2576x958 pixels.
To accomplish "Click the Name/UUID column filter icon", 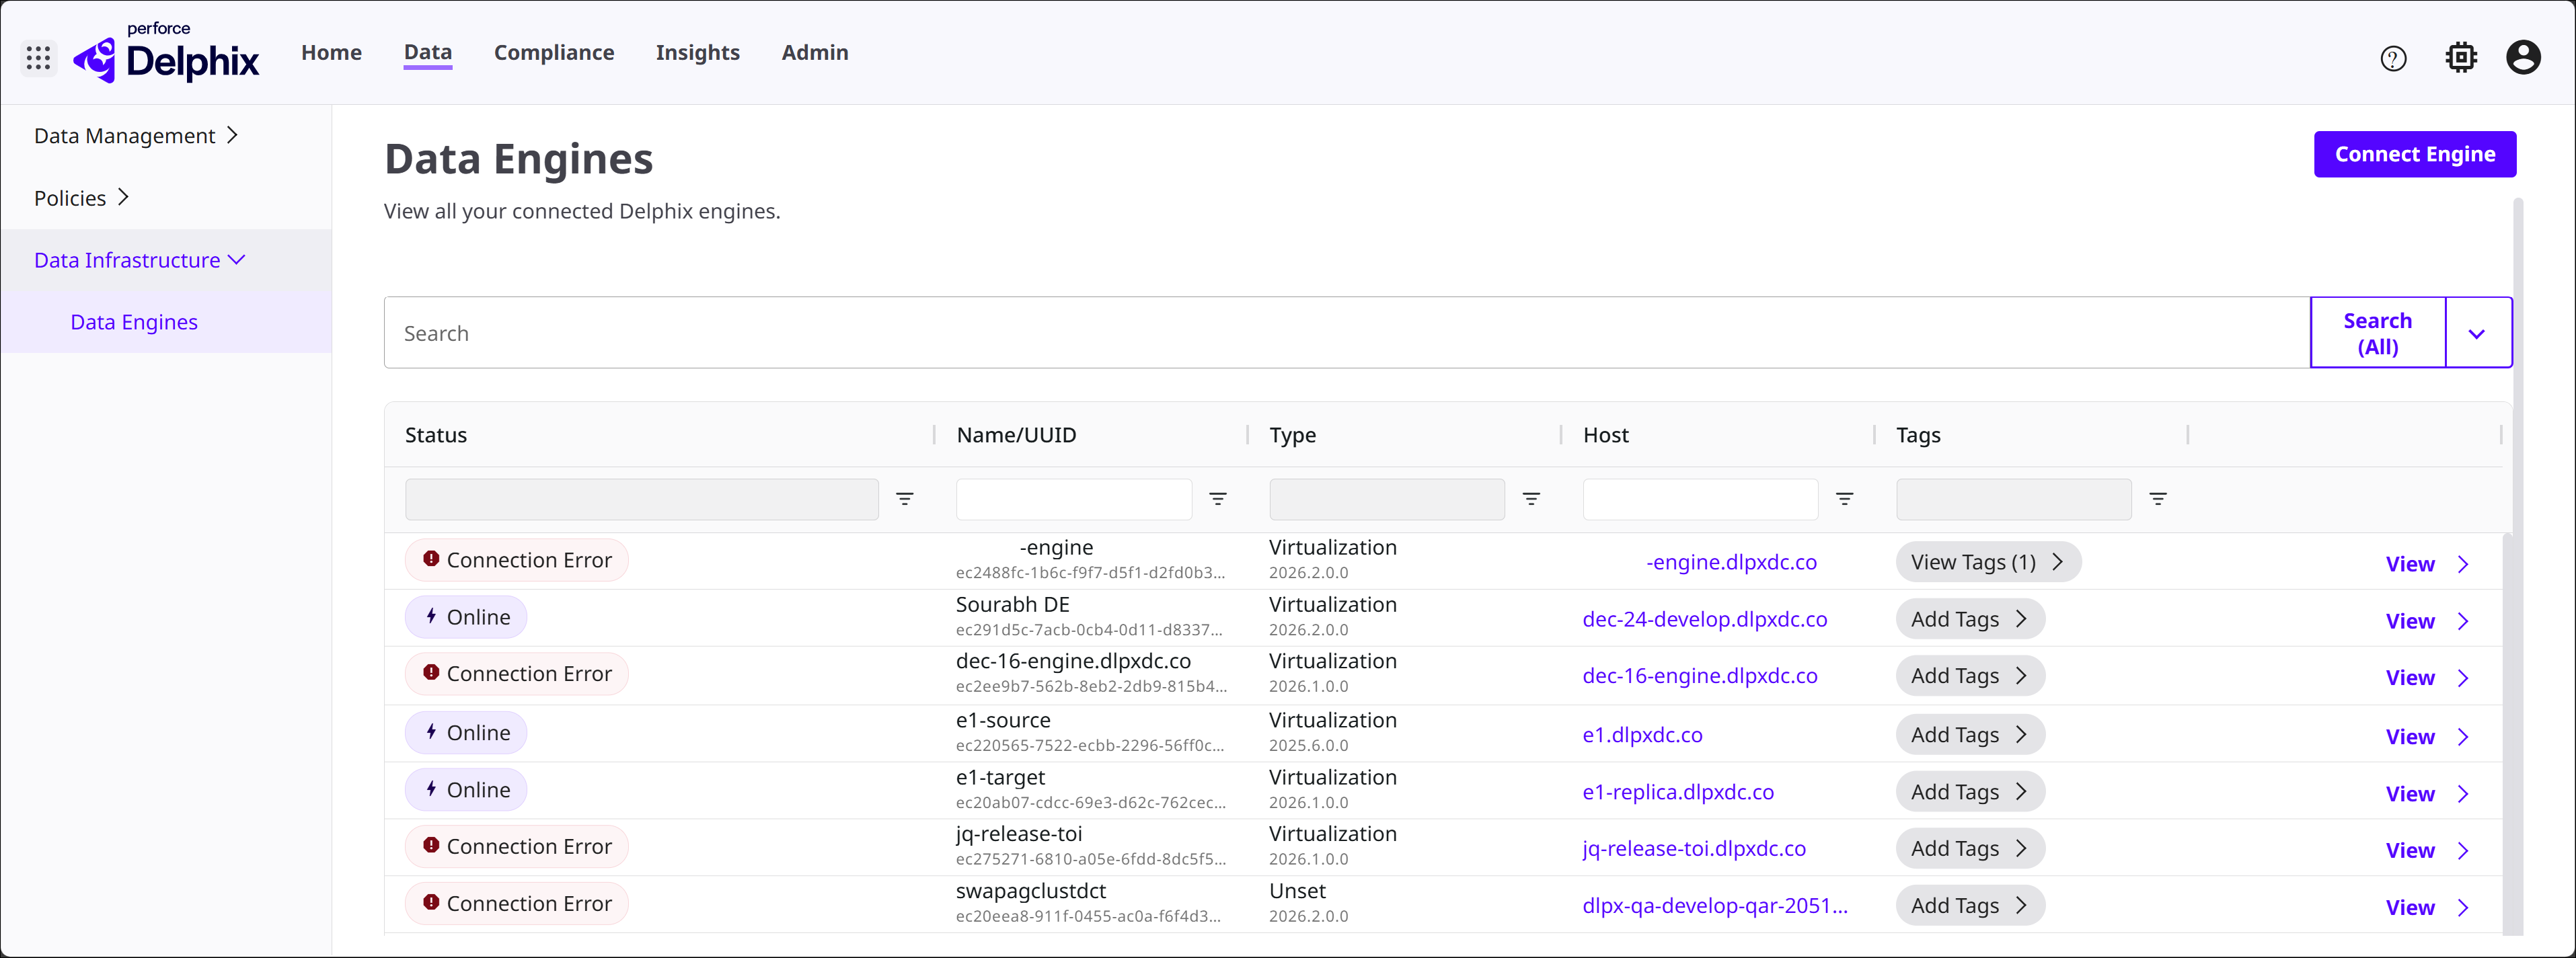I will pos(1217,499).
